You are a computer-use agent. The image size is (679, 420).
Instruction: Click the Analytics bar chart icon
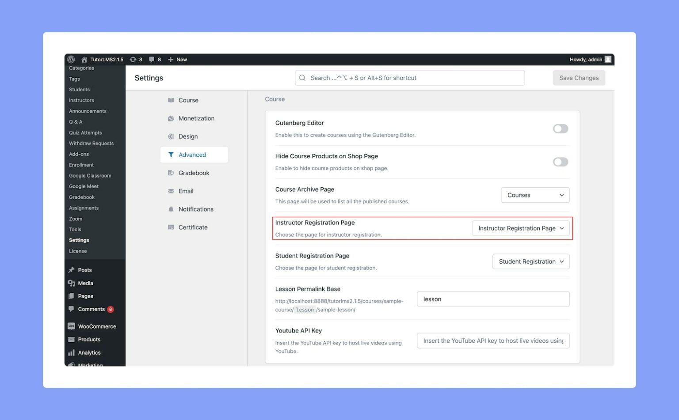(71, 352)
